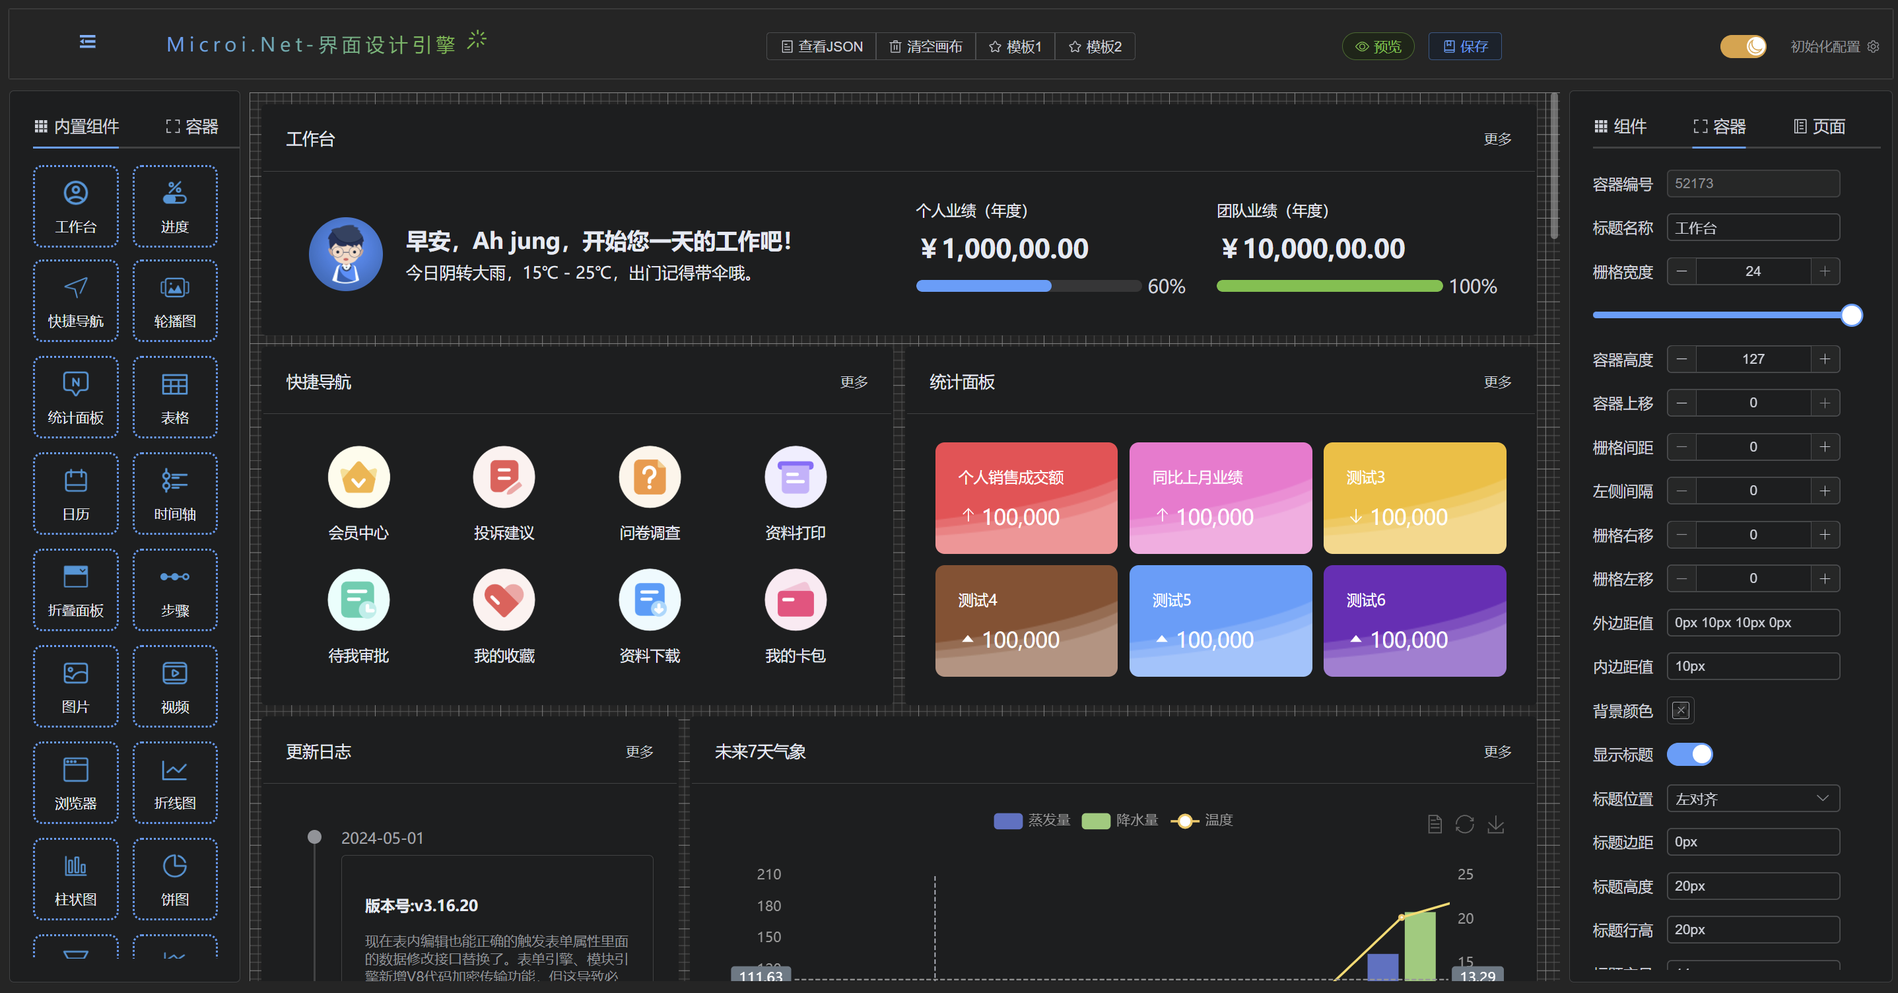Pick the 饼图 pie chart component

click(x=175, y=879)
